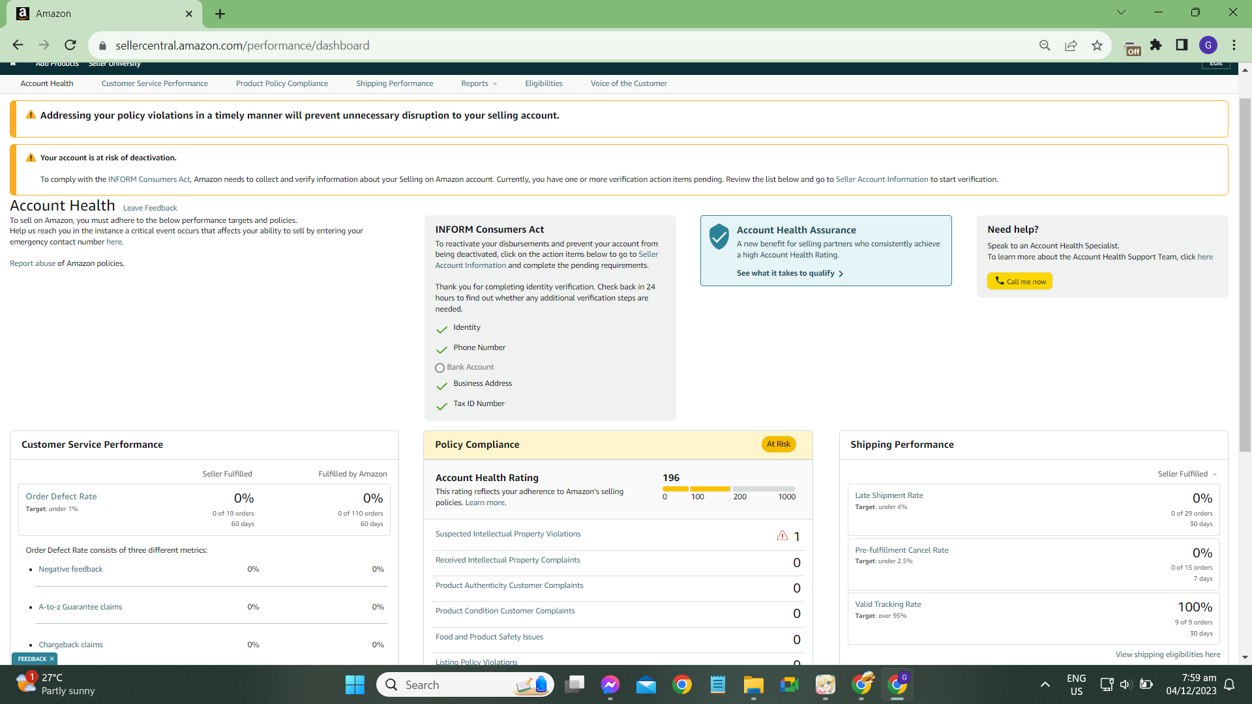Image resolution: width=1252 pixels, height=704 pixels.
Task: Open the Eligibilities tab
Action: [x=544, y=83]
